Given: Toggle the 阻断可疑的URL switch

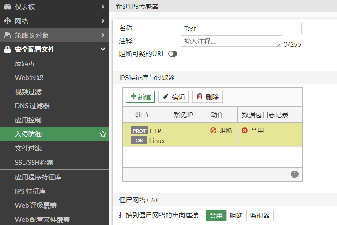Looking at the screenshot, I should (172, 54).
